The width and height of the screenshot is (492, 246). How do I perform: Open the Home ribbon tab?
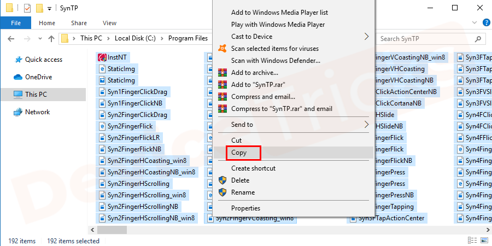[x=47, y=23]
